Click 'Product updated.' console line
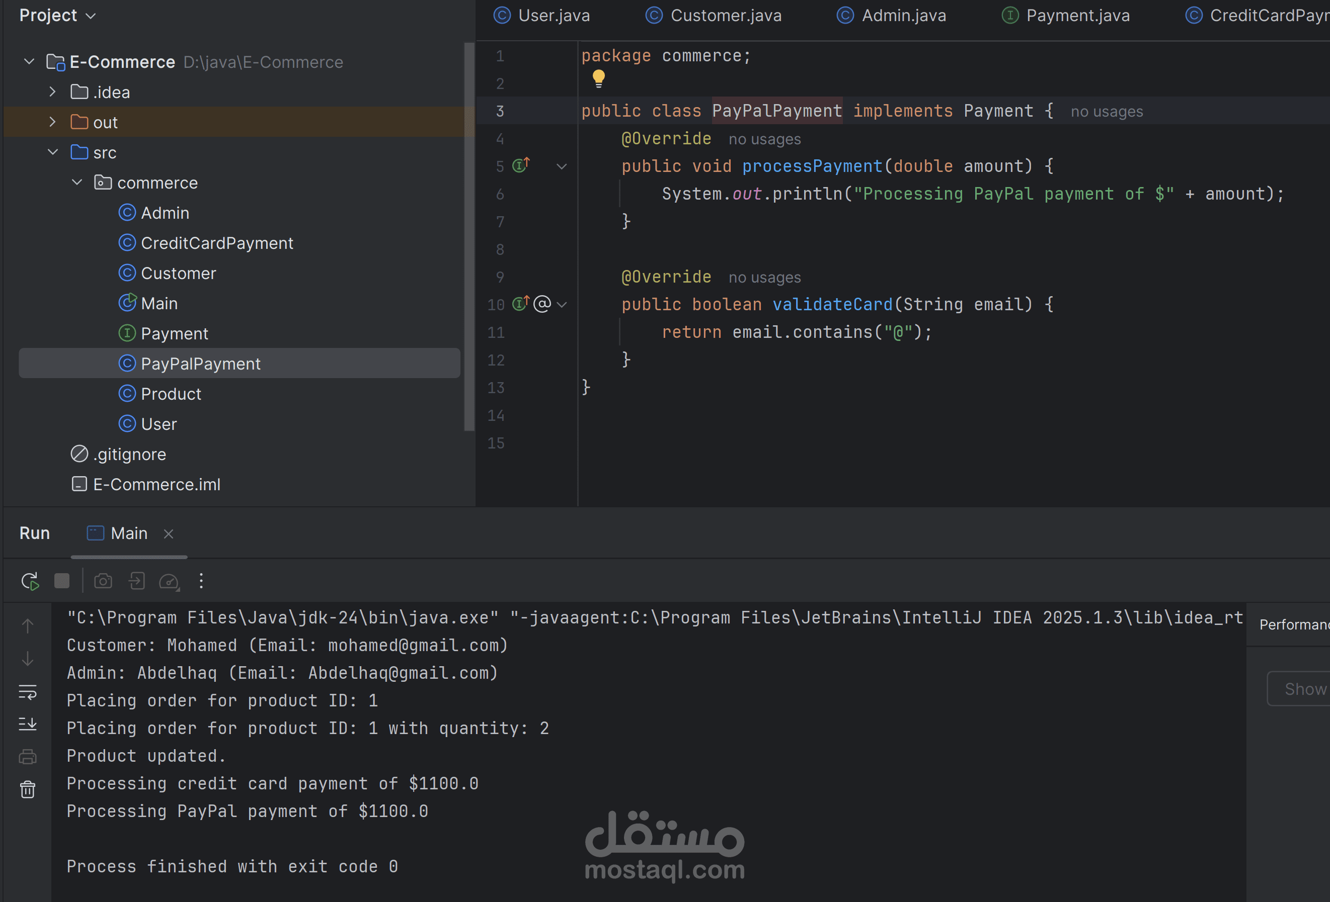The width and height of the screenshot is (1330, 902). click(x=146, y=756)
